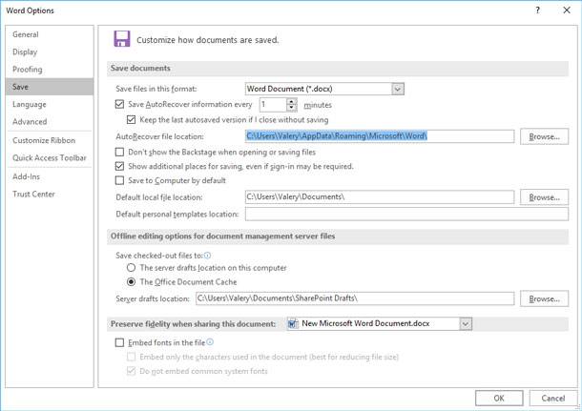Open the Advanced options category

coord(30,122)
